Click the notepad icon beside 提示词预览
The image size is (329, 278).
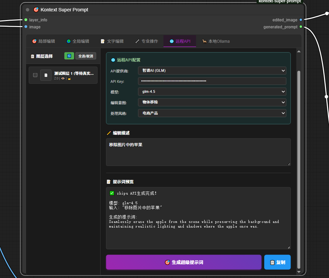(109, 182)
